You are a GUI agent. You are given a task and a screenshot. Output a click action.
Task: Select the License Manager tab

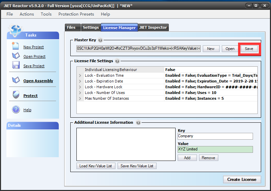[x=119, y=27]
